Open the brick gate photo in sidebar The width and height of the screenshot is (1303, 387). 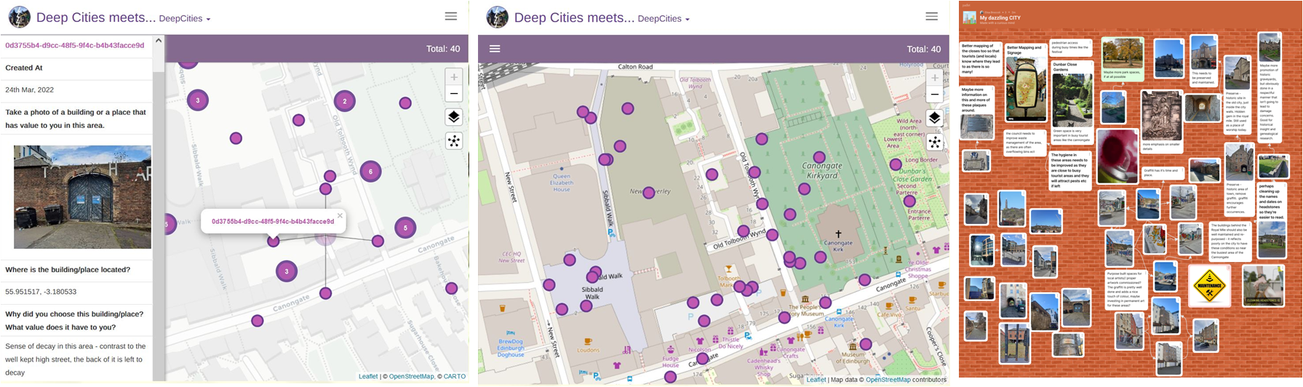click(82, 197)
